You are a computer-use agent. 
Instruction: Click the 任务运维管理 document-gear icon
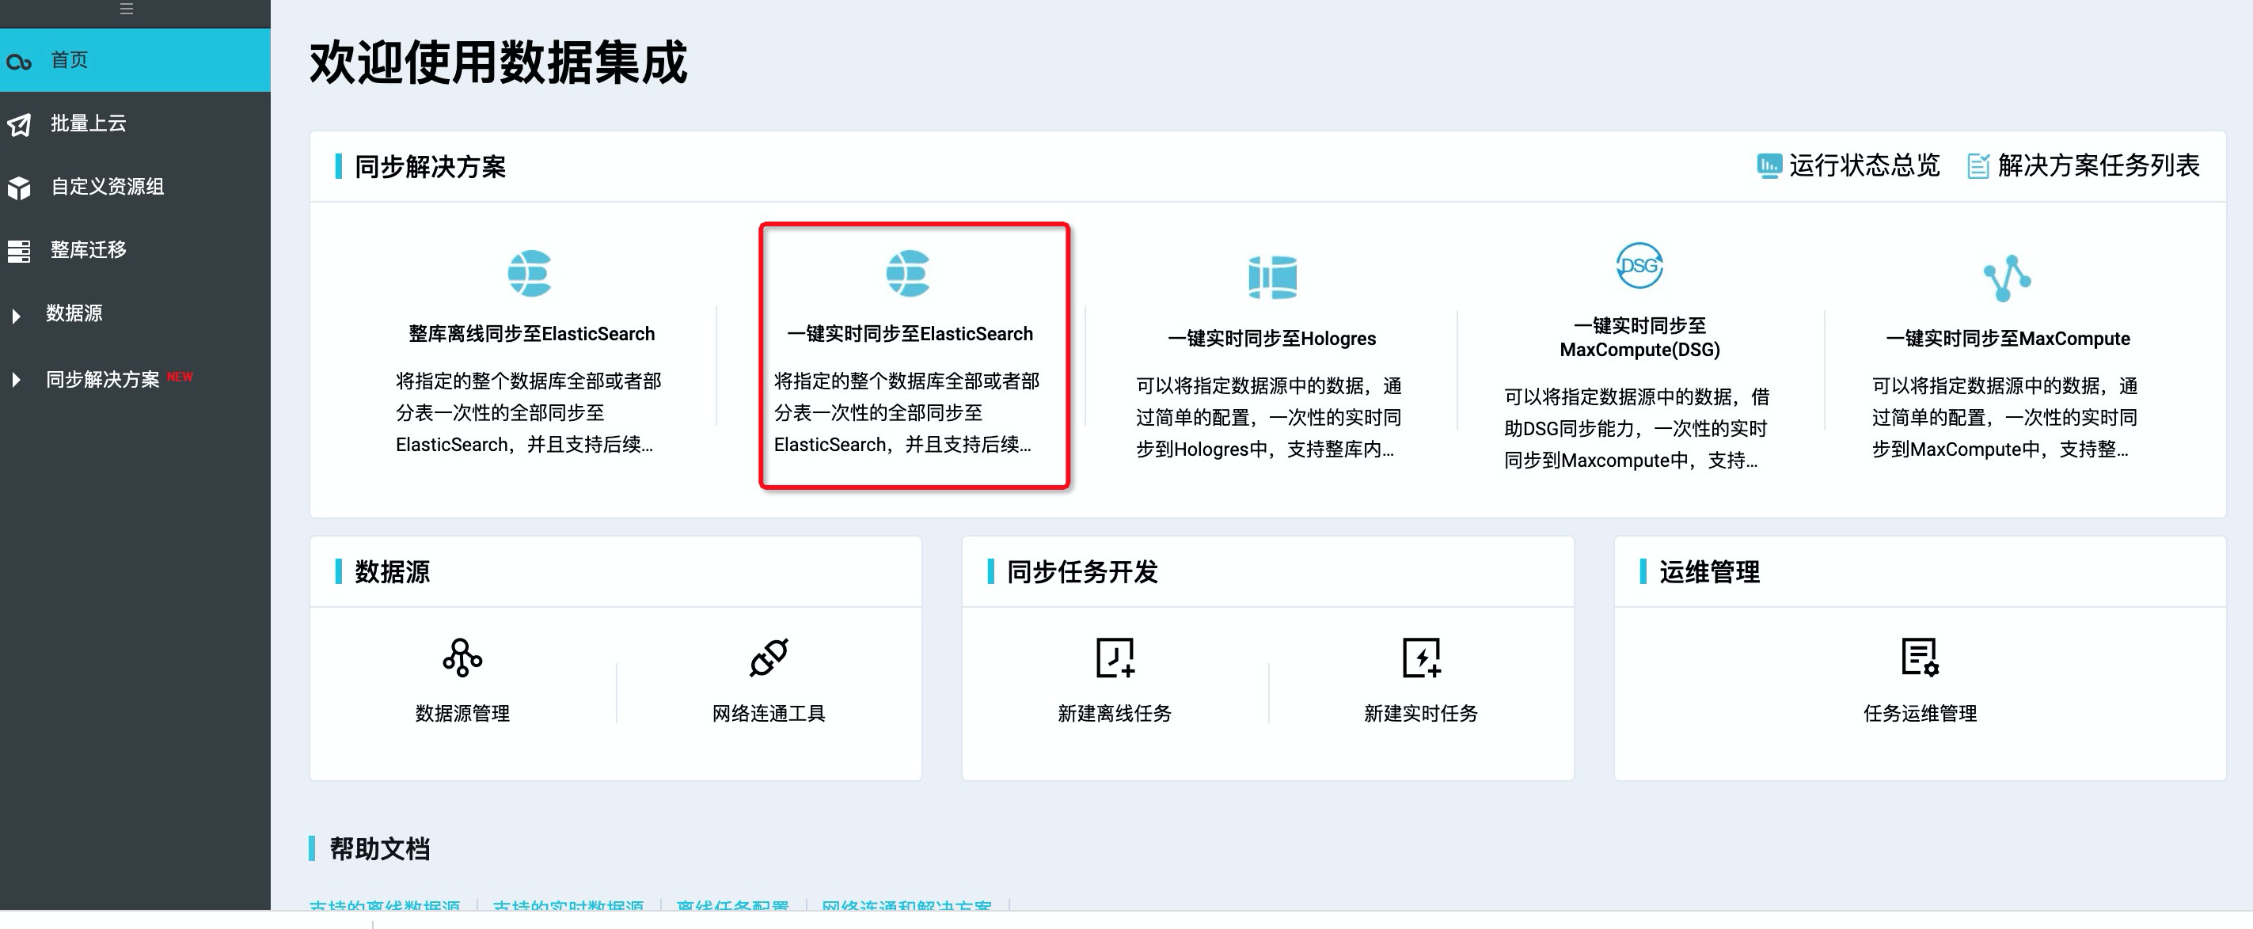pyautogui.click(x=1920, y=658)
